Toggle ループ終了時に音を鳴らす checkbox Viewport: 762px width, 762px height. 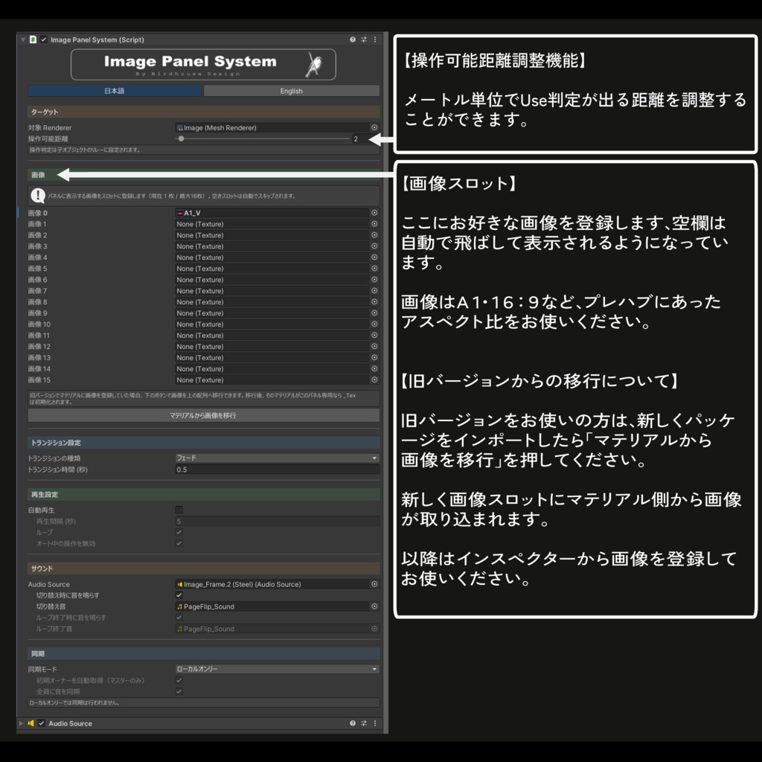179,617
